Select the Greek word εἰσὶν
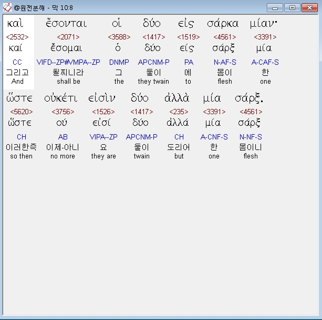This screenshot has width=322, height=320. point(102,98)
